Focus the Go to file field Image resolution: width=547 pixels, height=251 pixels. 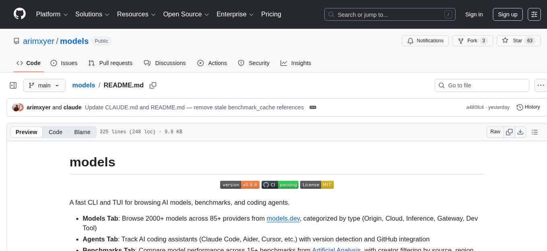click(482, 85)
